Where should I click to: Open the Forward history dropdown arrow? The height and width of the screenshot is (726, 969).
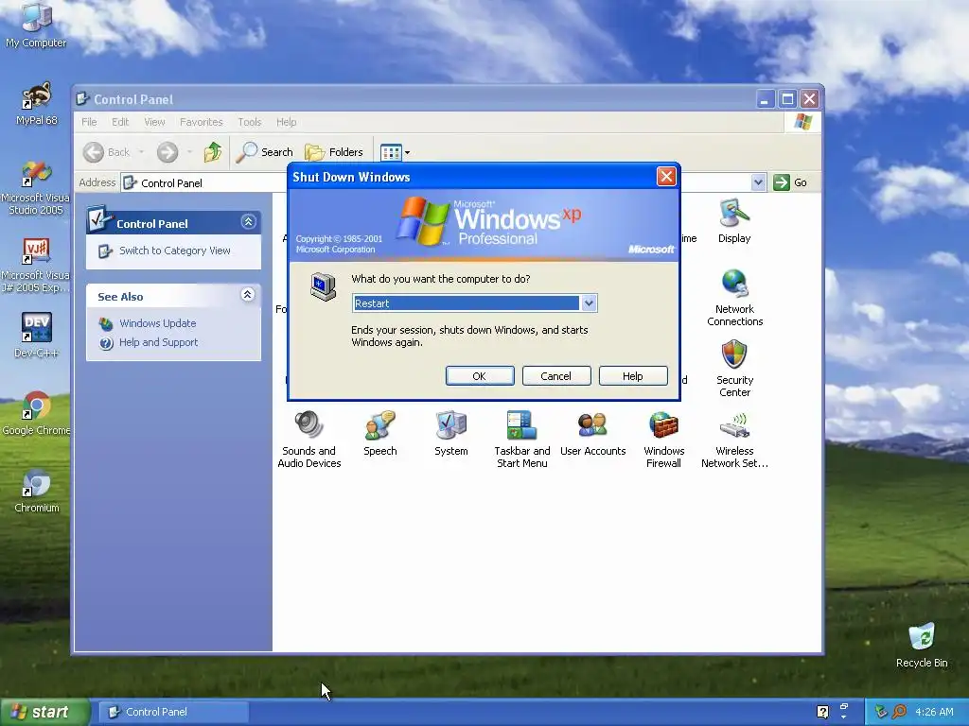pyautogui.click(x=189, y=152)
